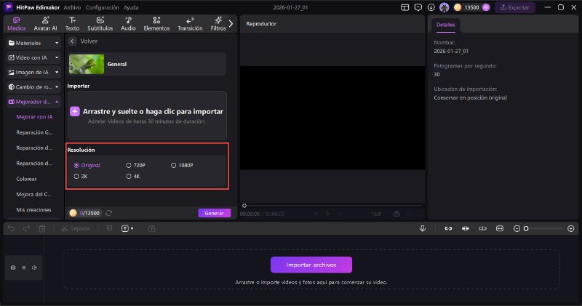Screen dimensions: 582x306
Task: Switch to the Texto tab
Action: pos(72,24)
